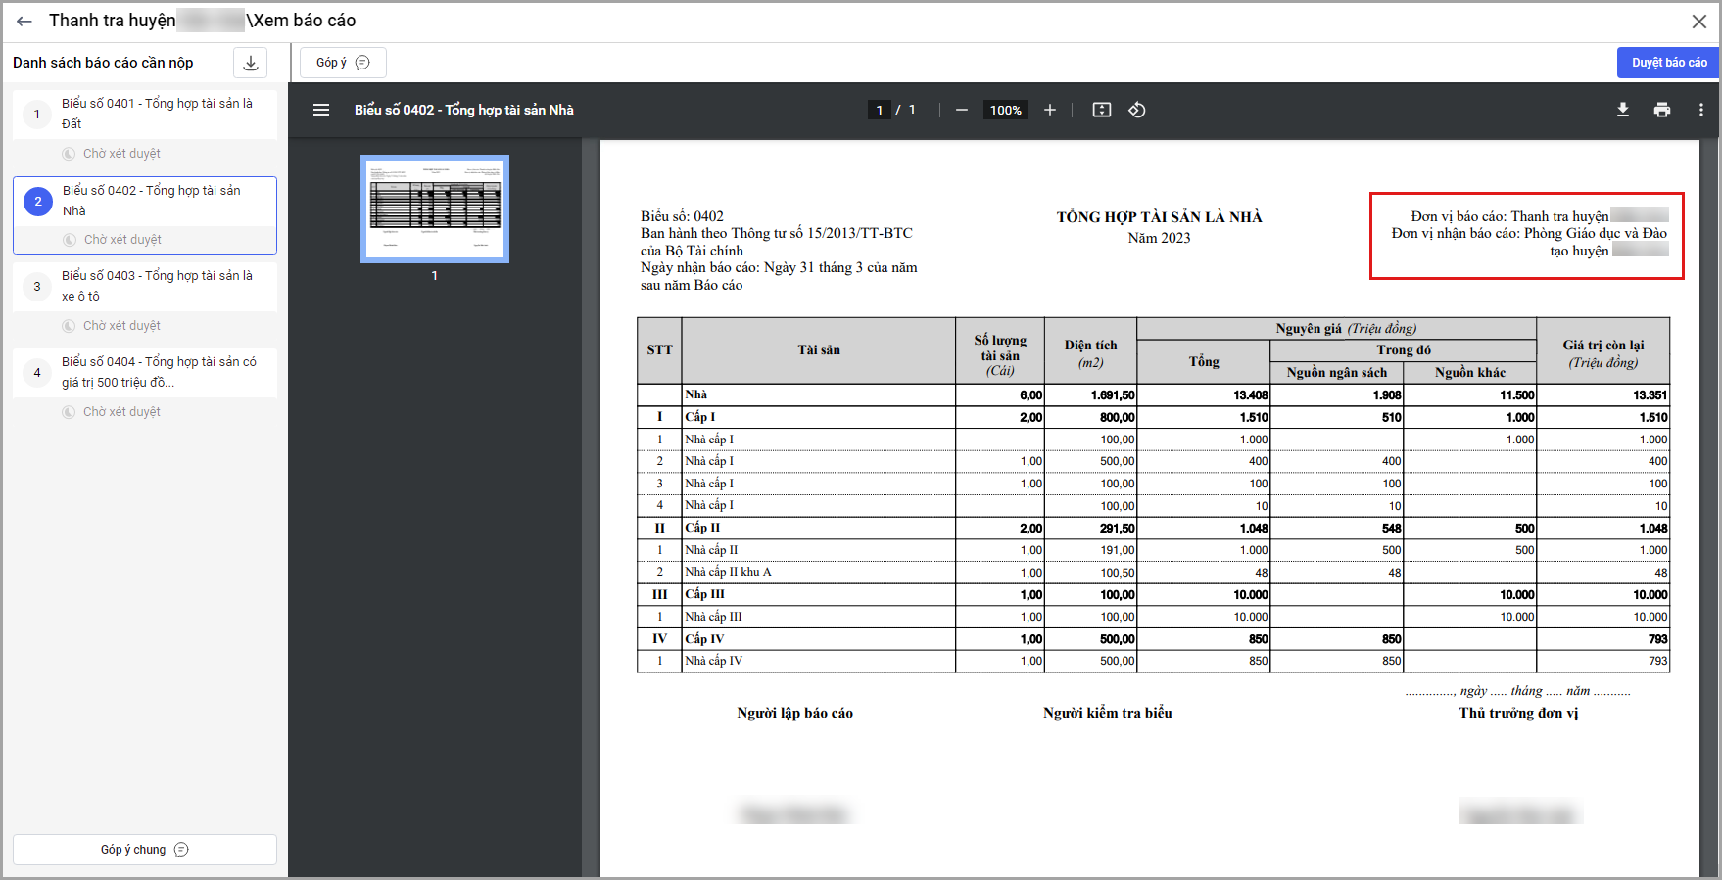
Task: Click the Người lập báo cáo label
Action: point(794,714)
